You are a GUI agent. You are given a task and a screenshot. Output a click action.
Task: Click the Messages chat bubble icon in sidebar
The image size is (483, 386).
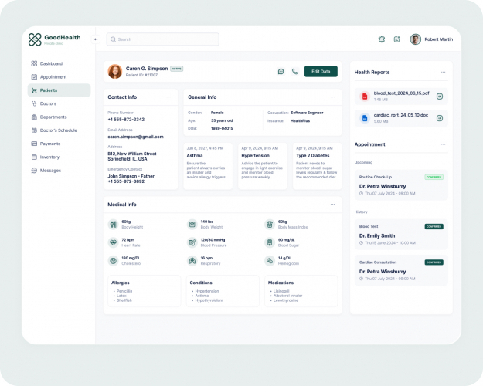click(x=34, y=171)
